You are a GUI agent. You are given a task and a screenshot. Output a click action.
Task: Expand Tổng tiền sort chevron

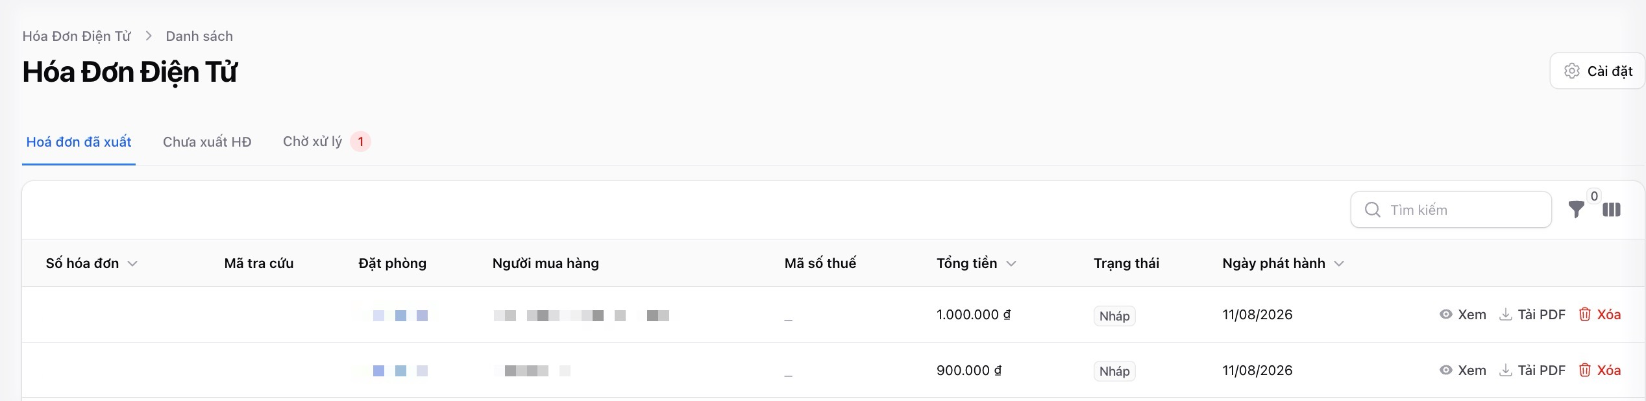coord(1011,263)
